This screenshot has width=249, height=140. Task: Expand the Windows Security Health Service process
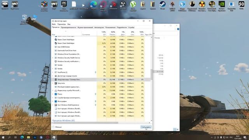pyautogui.click(x=53, y=58)
